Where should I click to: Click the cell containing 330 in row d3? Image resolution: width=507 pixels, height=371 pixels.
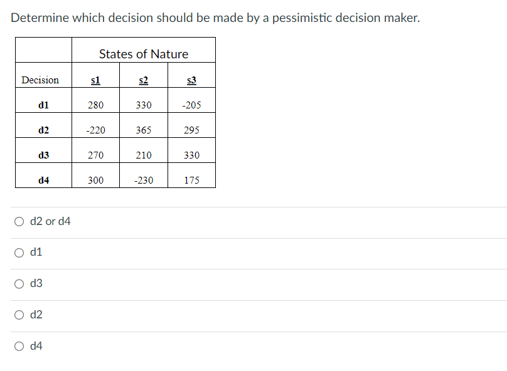[191, 155]
